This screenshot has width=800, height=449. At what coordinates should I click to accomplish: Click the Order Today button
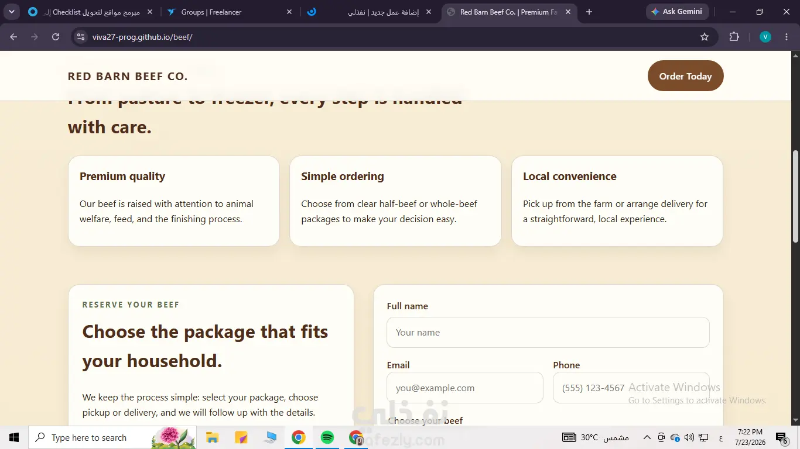[685, 76]
